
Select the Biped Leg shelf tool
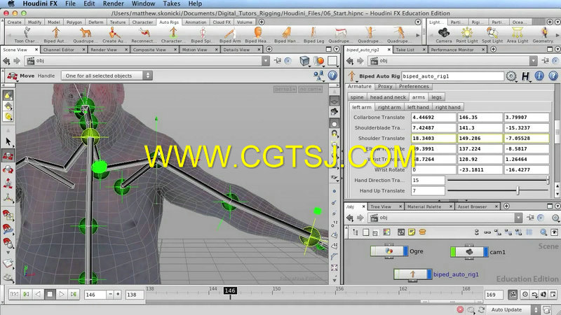click(x=313, y=35)
